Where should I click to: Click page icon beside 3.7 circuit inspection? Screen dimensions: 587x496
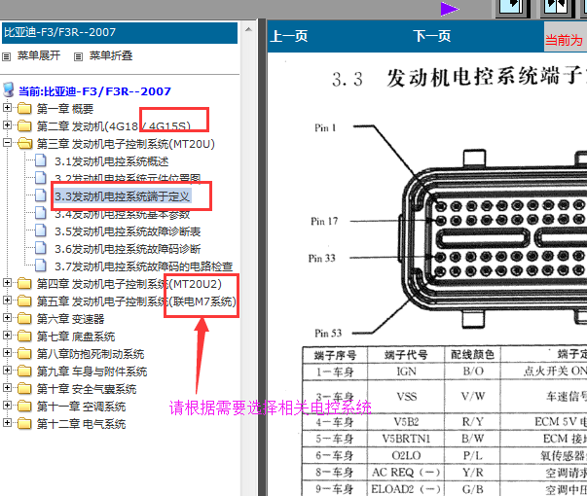click(41, 266)
